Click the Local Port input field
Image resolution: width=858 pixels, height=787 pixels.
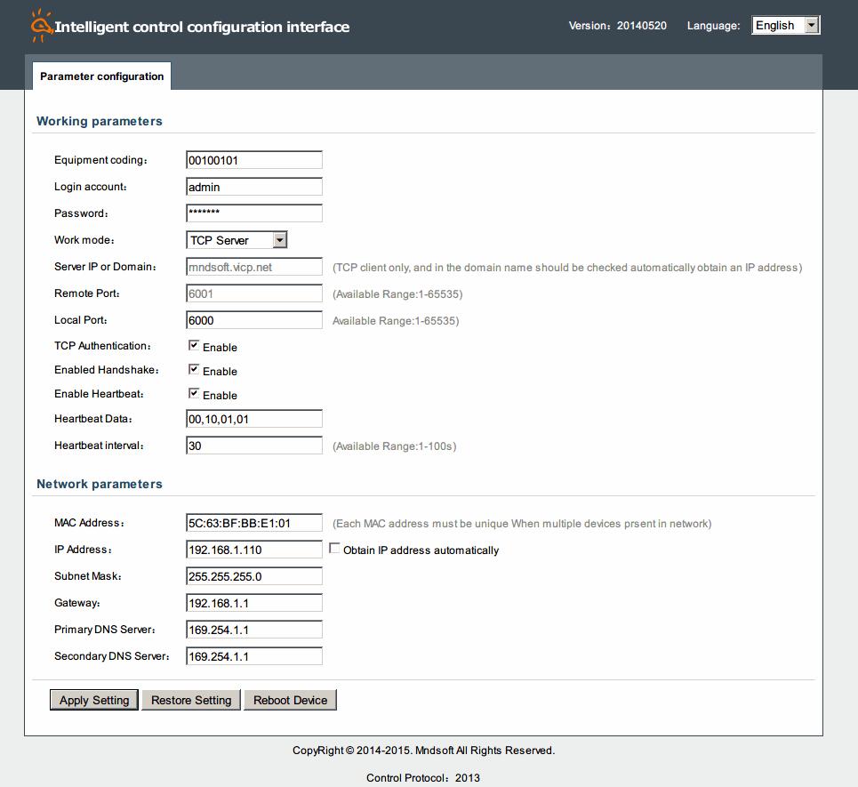coord(254,320)
